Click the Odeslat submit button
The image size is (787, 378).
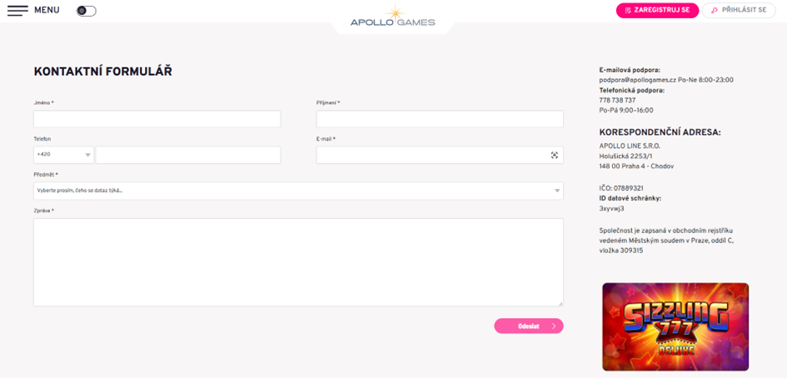pyautogui.click(x=529, y=326)
